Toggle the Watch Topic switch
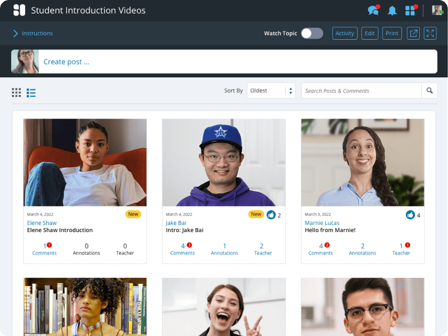 pos(312,33)
